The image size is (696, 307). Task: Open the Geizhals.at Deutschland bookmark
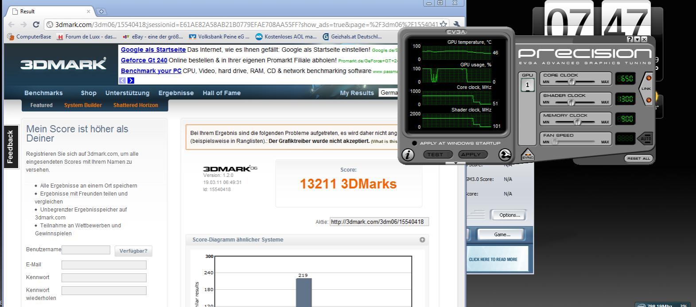(x=352, y=37)
